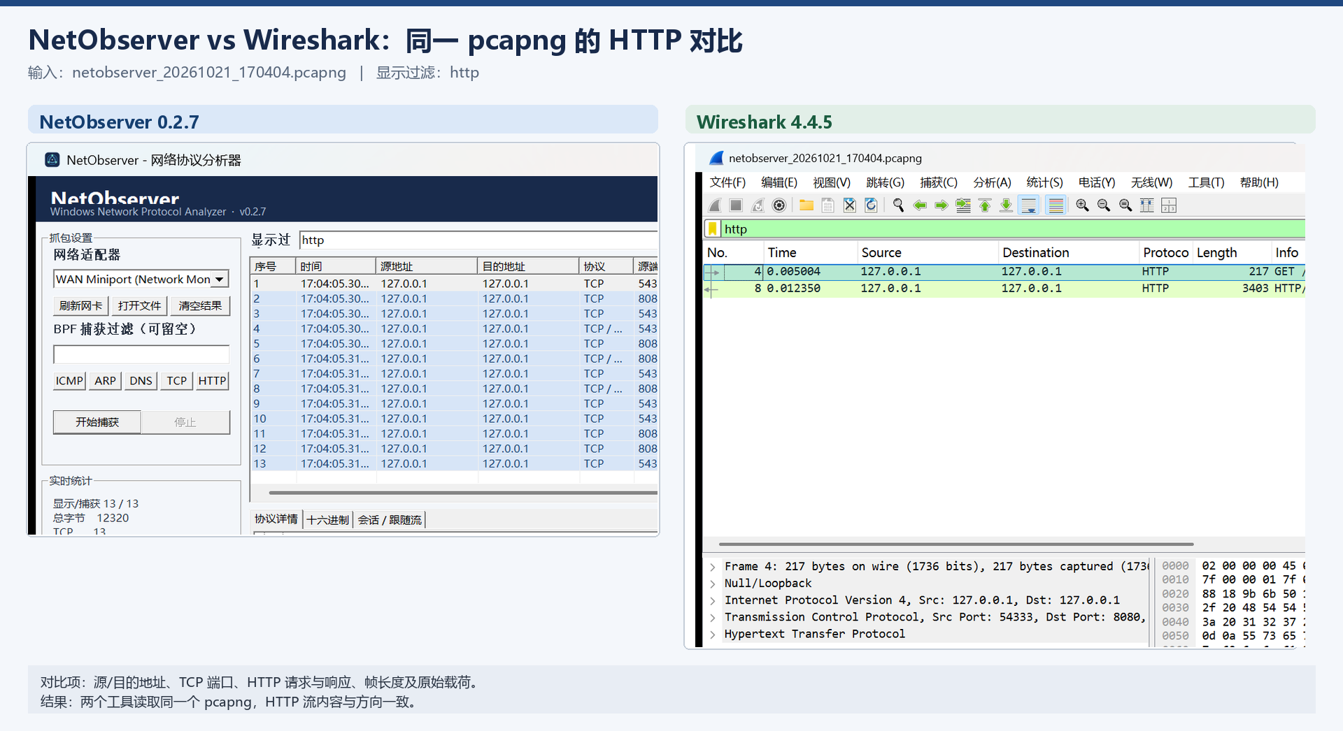
Task: Go to previous packet with left arrow
Action: [x=921, y=205]
